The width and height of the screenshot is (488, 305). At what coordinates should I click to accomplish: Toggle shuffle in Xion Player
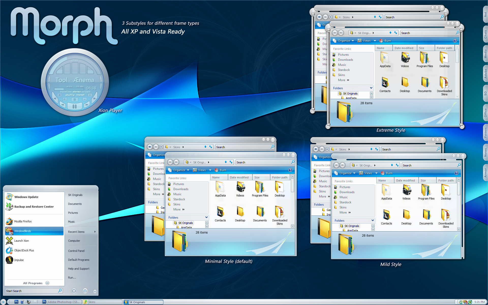[70, 95]
